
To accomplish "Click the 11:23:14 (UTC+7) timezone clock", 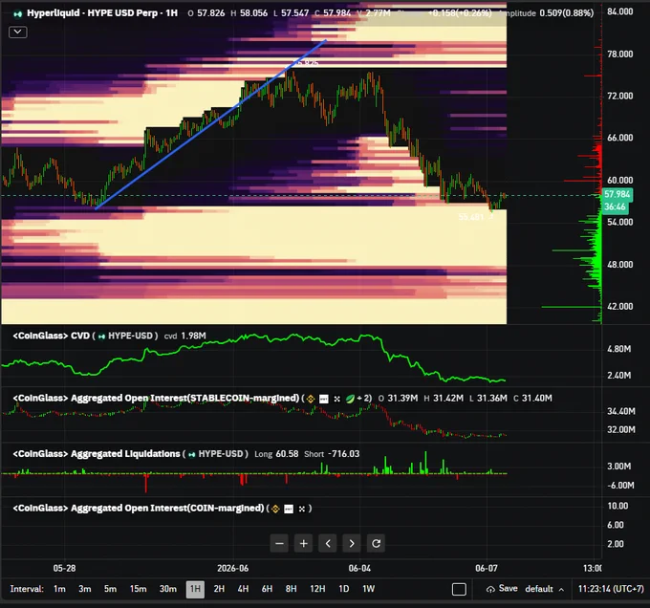I will [x=611, y=589].
